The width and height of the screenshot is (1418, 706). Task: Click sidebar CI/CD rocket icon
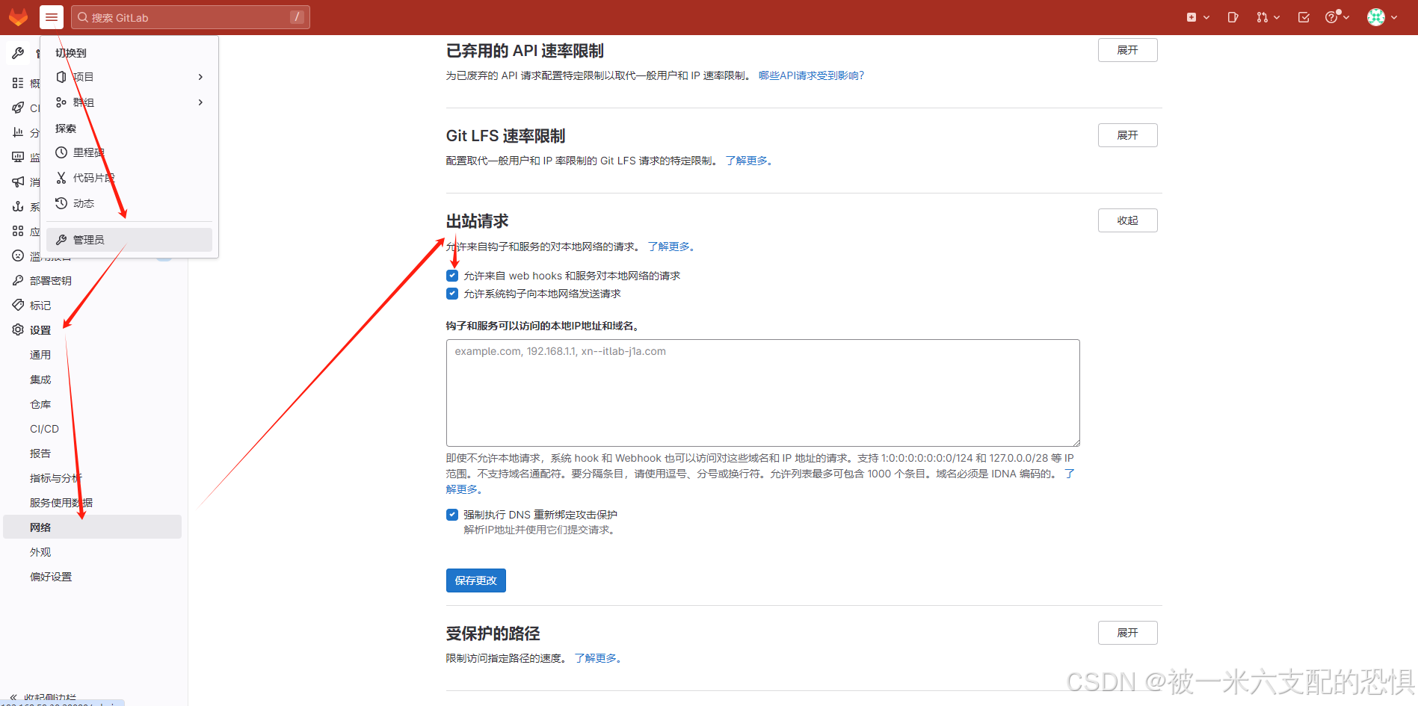pos(18,108)
